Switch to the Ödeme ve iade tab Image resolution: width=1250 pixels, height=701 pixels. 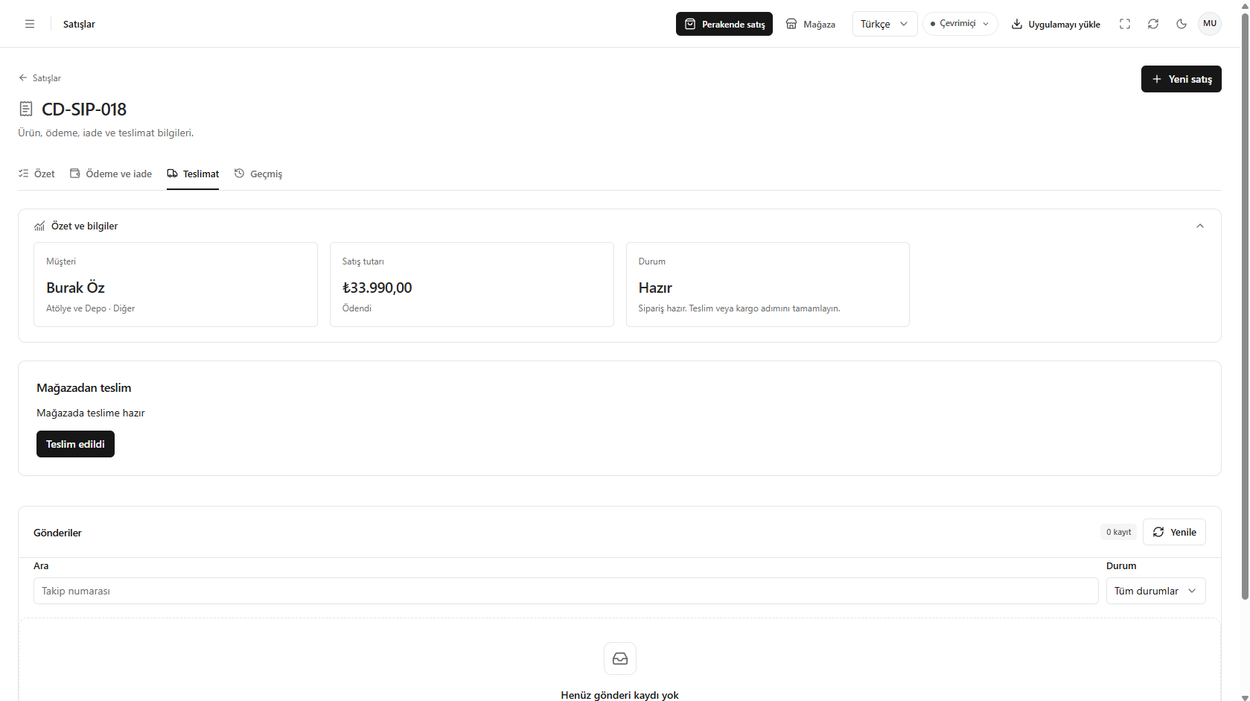pos(111,174)
